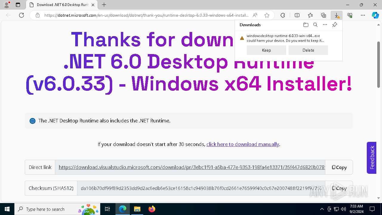Open Edge Settings and more menu

pos(363,15)
